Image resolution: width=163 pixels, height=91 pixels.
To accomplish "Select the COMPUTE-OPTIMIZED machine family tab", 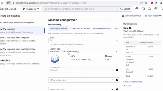I will click(80, 29).
